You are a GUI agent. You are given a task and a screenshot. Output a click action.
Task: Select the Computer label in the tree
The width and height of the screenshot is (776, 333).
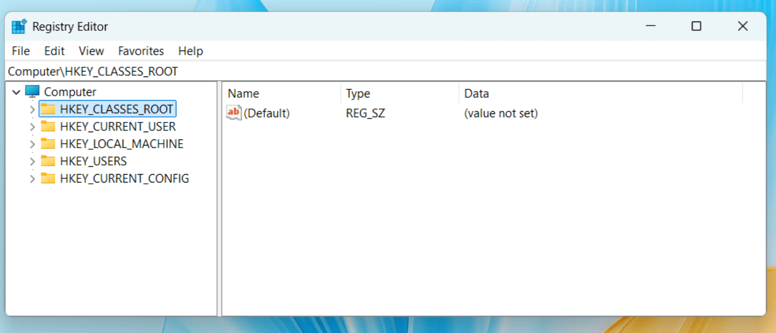click(70, 92)
